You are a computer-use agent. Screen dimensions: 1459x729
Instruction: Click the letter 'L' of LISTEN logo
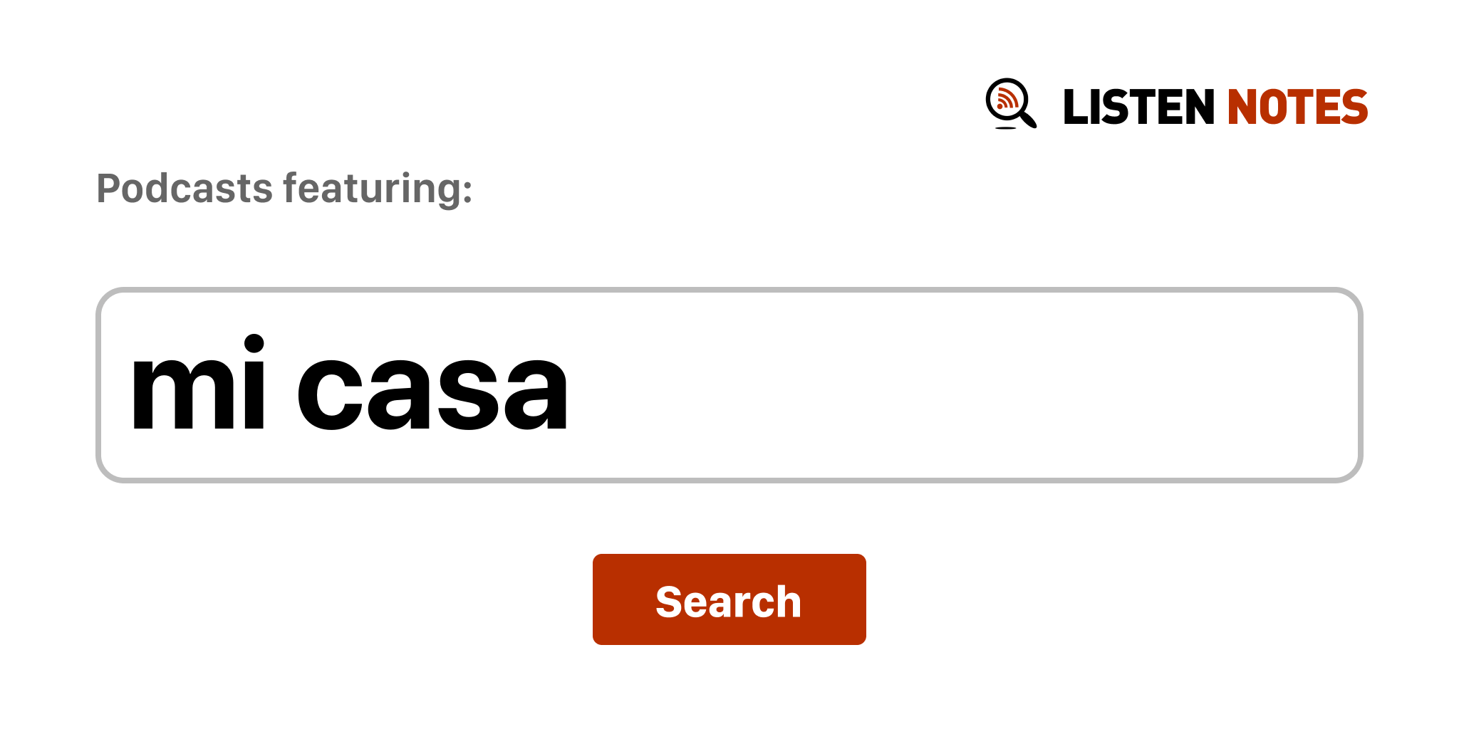pyautogui.click(x=1076, y=107)
